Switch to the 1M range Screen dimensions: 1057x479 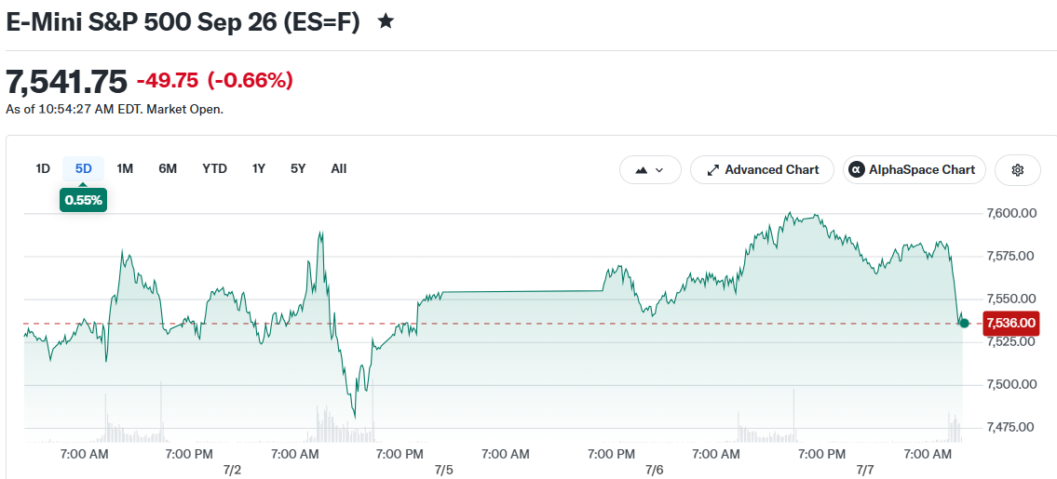point(125,168)
